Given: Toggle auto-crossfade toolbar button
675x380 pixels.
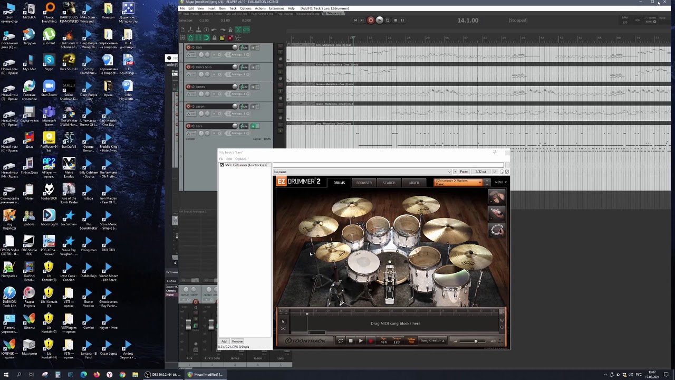Looking at the screenshot, I should pos(238,30).
